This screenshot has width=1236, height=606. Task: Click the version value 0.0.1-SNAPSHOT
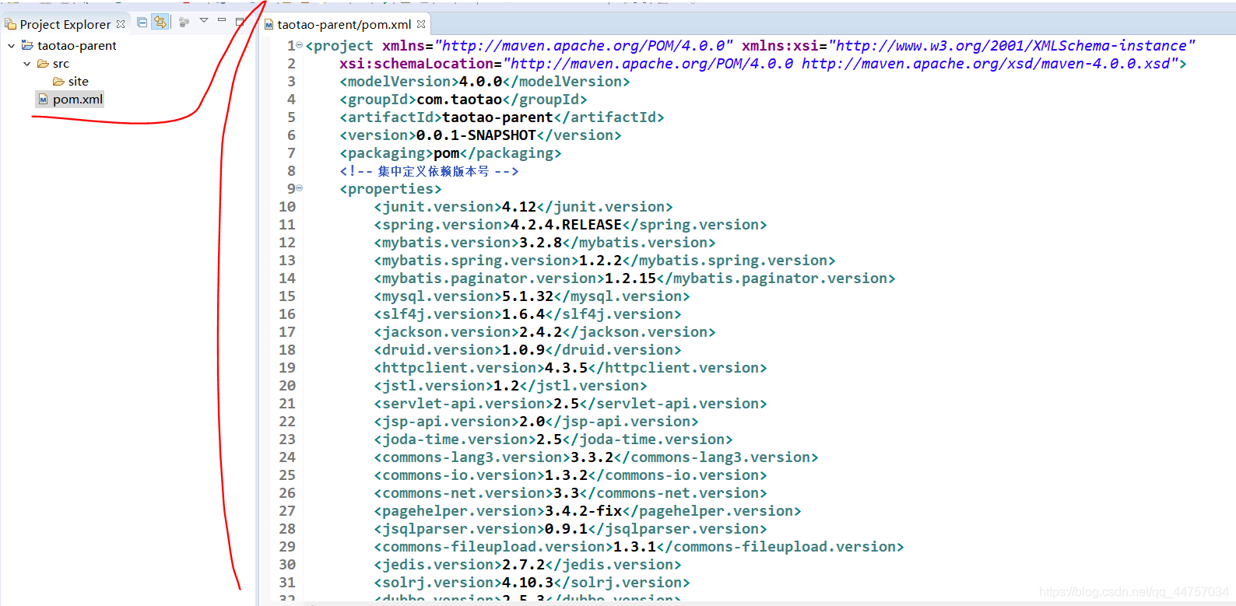coord(476,135)
